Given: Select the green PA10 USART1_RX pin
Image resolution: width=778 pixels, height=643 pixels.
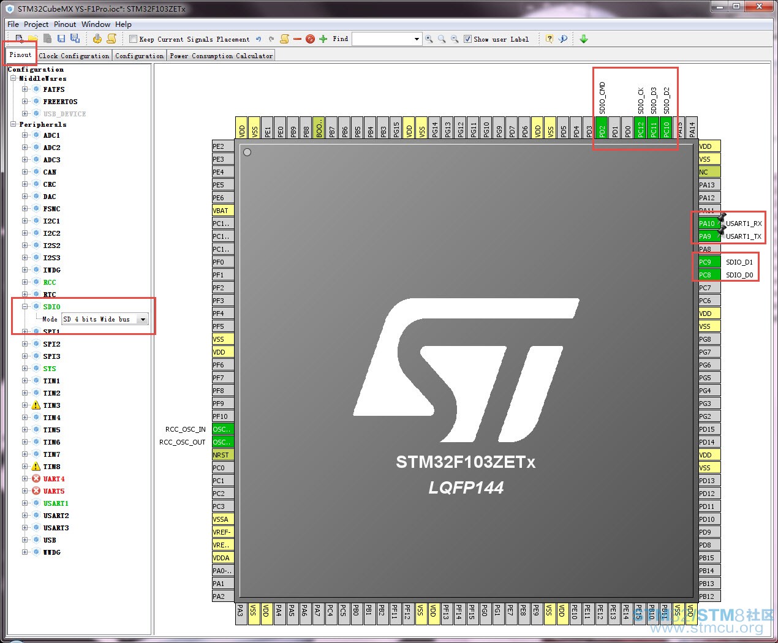Looking at the screenshot, I should point(709,224).
